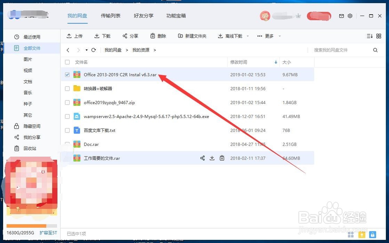Image resolution: width=389 pixels, height=243 pixels.
Task: Check the wampserver2.5 exe file checkbox
Action: 67,116
